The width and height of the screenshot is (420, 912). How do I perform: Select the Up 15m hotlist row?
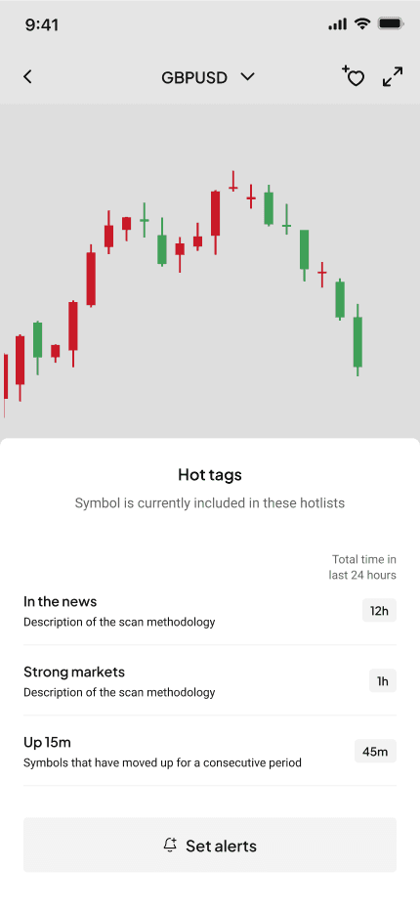click(x=210, y=752)
